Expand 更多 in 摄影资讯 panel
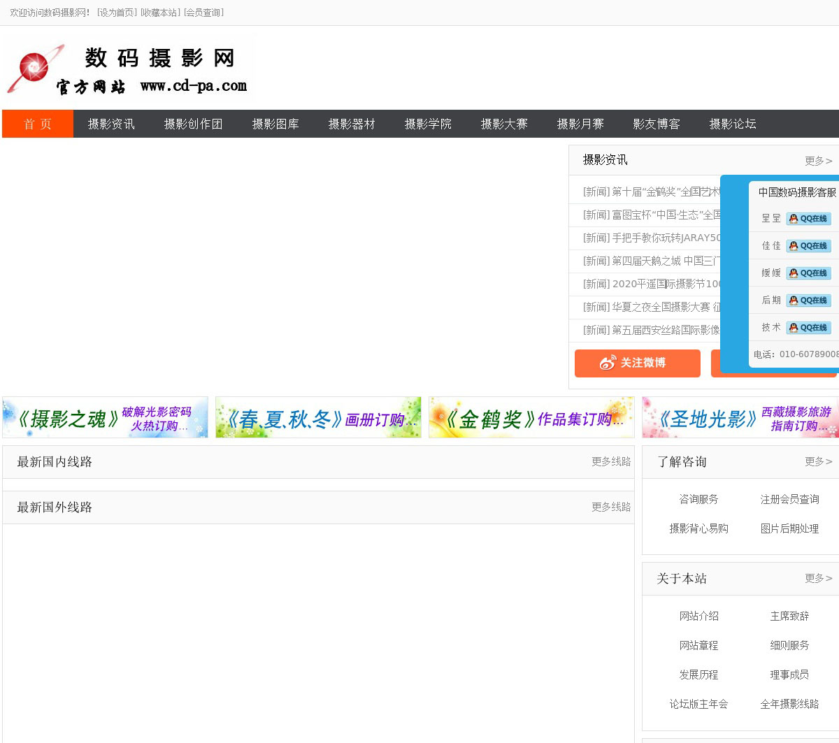Image resolution: width=839 pixels, height=743 pixels. 818,161
